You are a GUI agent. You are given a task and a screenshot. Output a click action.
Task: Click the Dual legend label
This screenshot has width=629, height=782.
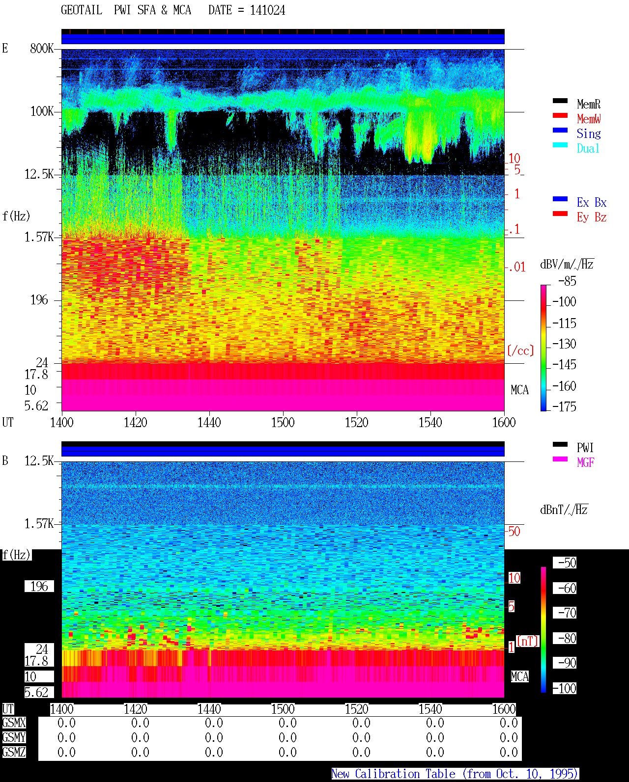click(x=589, y=148)
